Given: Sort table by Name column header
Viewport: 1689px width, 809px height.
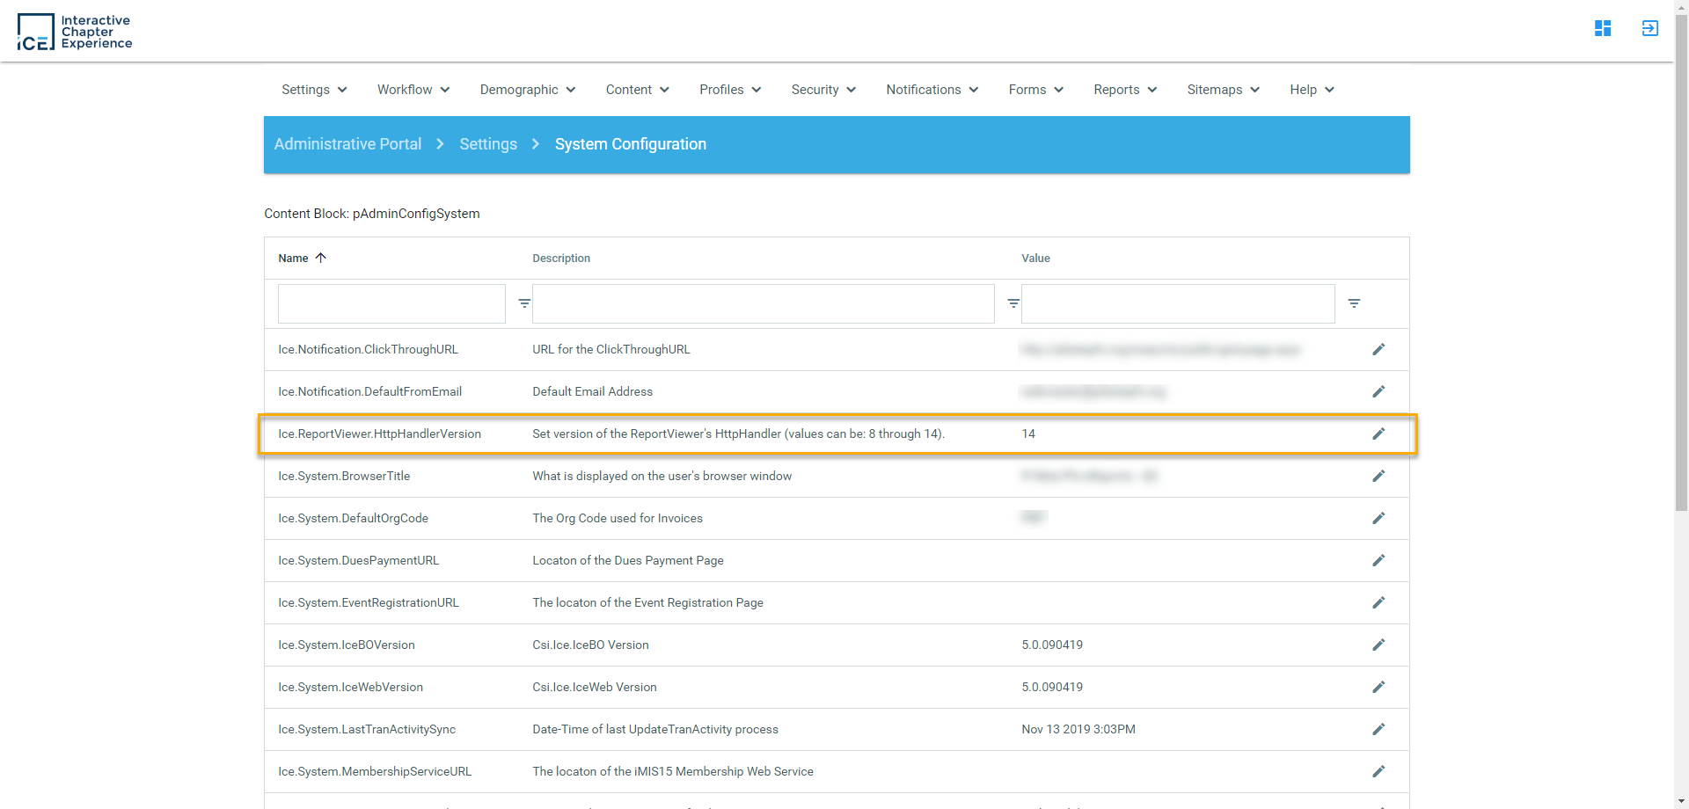Looking at the screenshot, I should point(294,259).
